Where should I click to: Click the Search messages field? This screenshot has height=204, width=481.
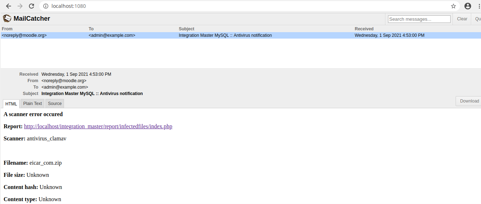click(419, 19)
